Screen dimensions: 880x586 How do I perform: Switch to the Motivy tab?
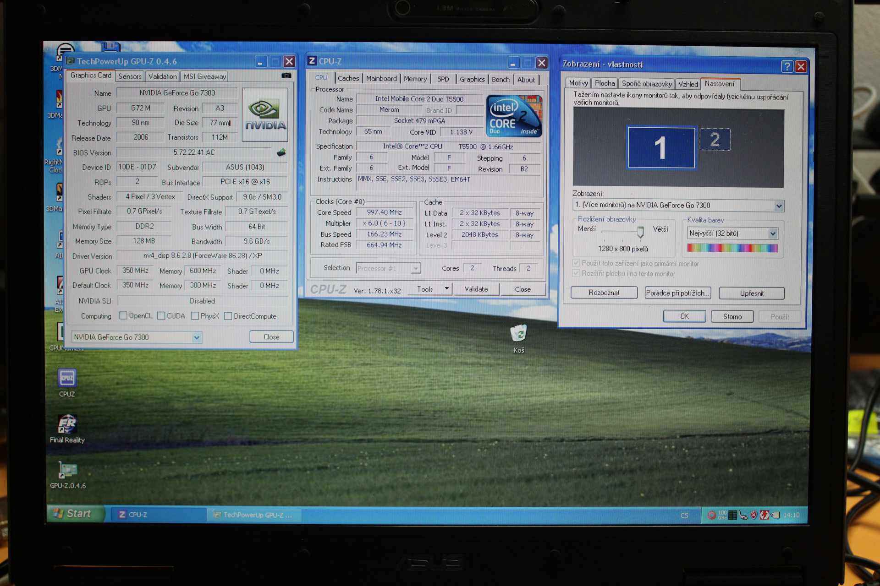click(x=578, y=83)
